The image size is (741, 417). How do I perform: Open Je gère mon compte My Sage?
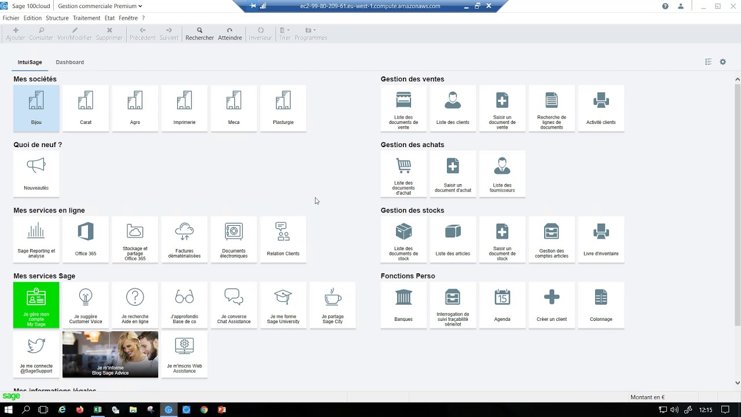coord(36,305)
